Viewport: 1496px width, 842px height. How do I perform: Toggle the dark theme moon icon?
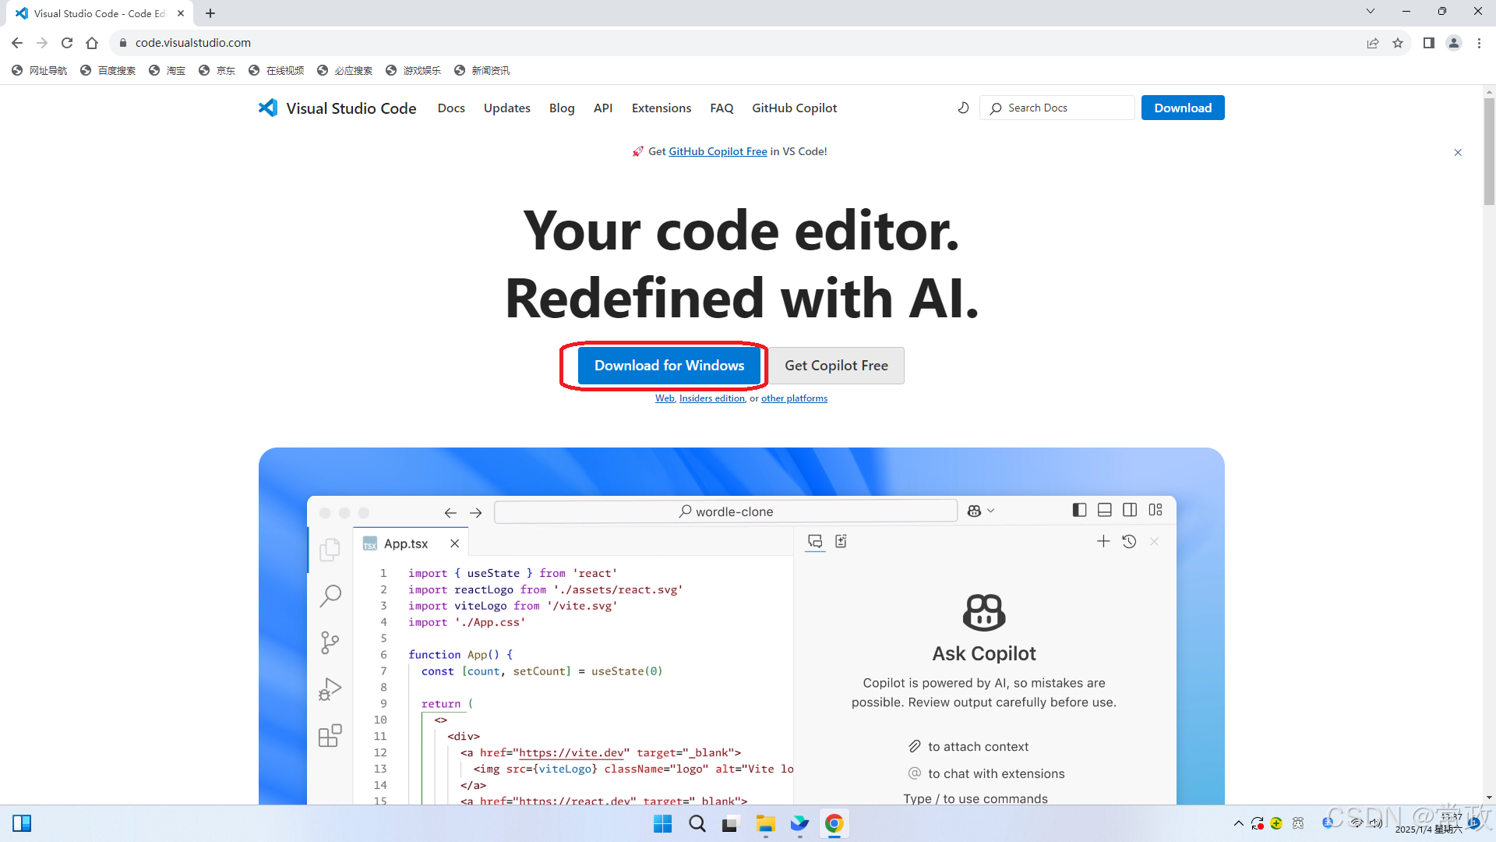click(x=963, y=108)
